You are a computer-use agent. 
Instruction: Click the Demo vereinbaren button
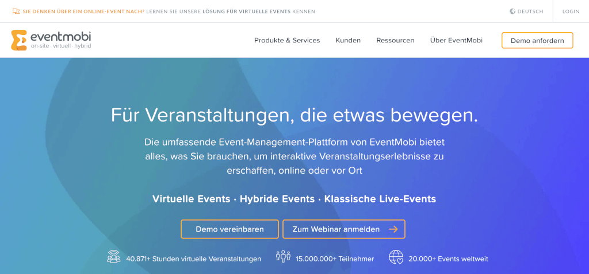point(230,229)
